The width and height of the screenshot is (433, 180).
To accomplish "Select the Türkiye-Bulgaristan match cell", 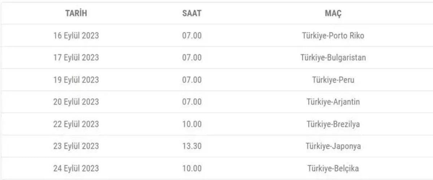I will coord(333,58).
